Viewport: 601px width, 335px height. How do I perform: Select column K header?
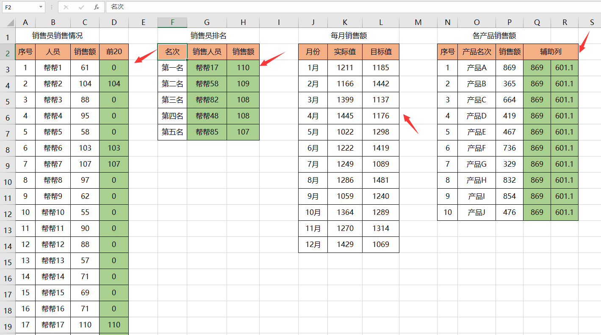click(345, 22)
